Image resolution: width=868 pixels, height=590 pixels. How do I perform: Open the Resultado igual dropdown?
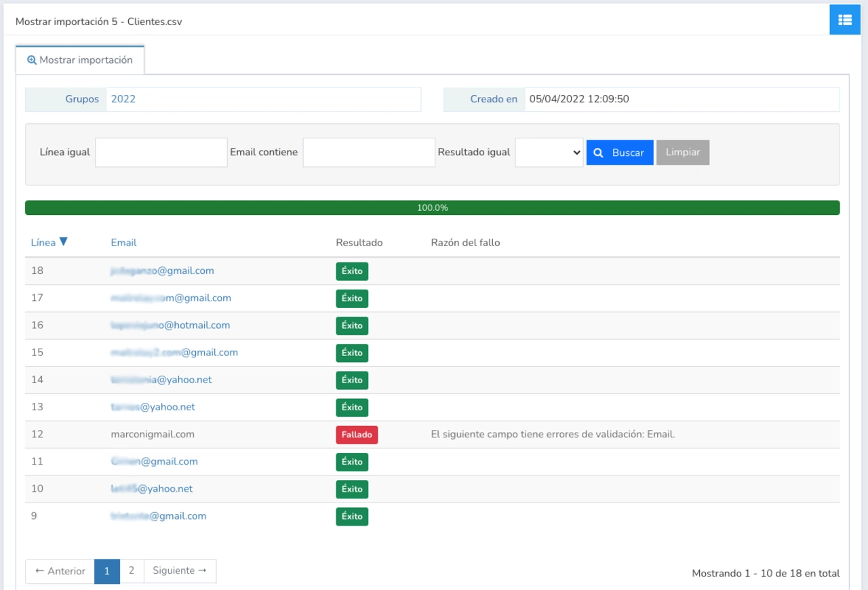pos(549,153)
